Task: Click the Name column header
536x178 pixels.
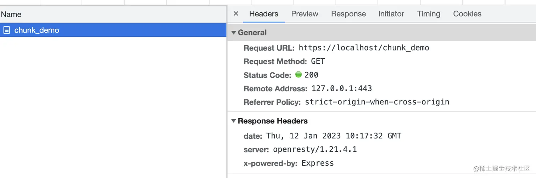Action: (11, 15)
